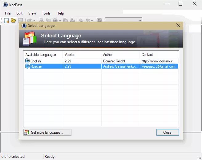Click the Copy URL toolbar icon
Screen dimensions: 202x160
tap(65, 20)
